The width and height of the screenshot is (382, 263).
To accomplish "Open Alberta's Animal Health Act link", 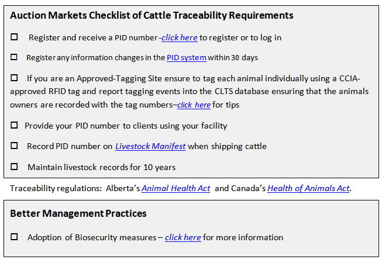I will pos(175,188).
